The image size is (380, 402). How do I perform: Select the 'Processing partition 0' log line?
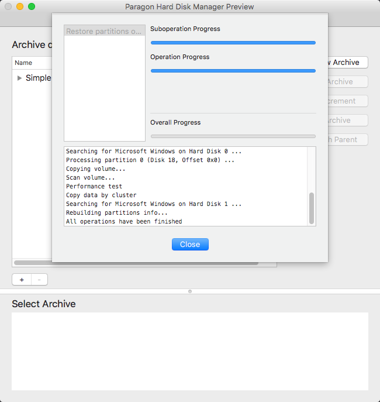150,160
